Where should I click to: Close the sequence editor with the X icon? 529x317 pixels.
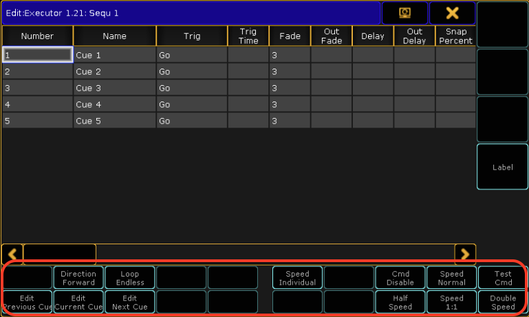coord(452,13)
